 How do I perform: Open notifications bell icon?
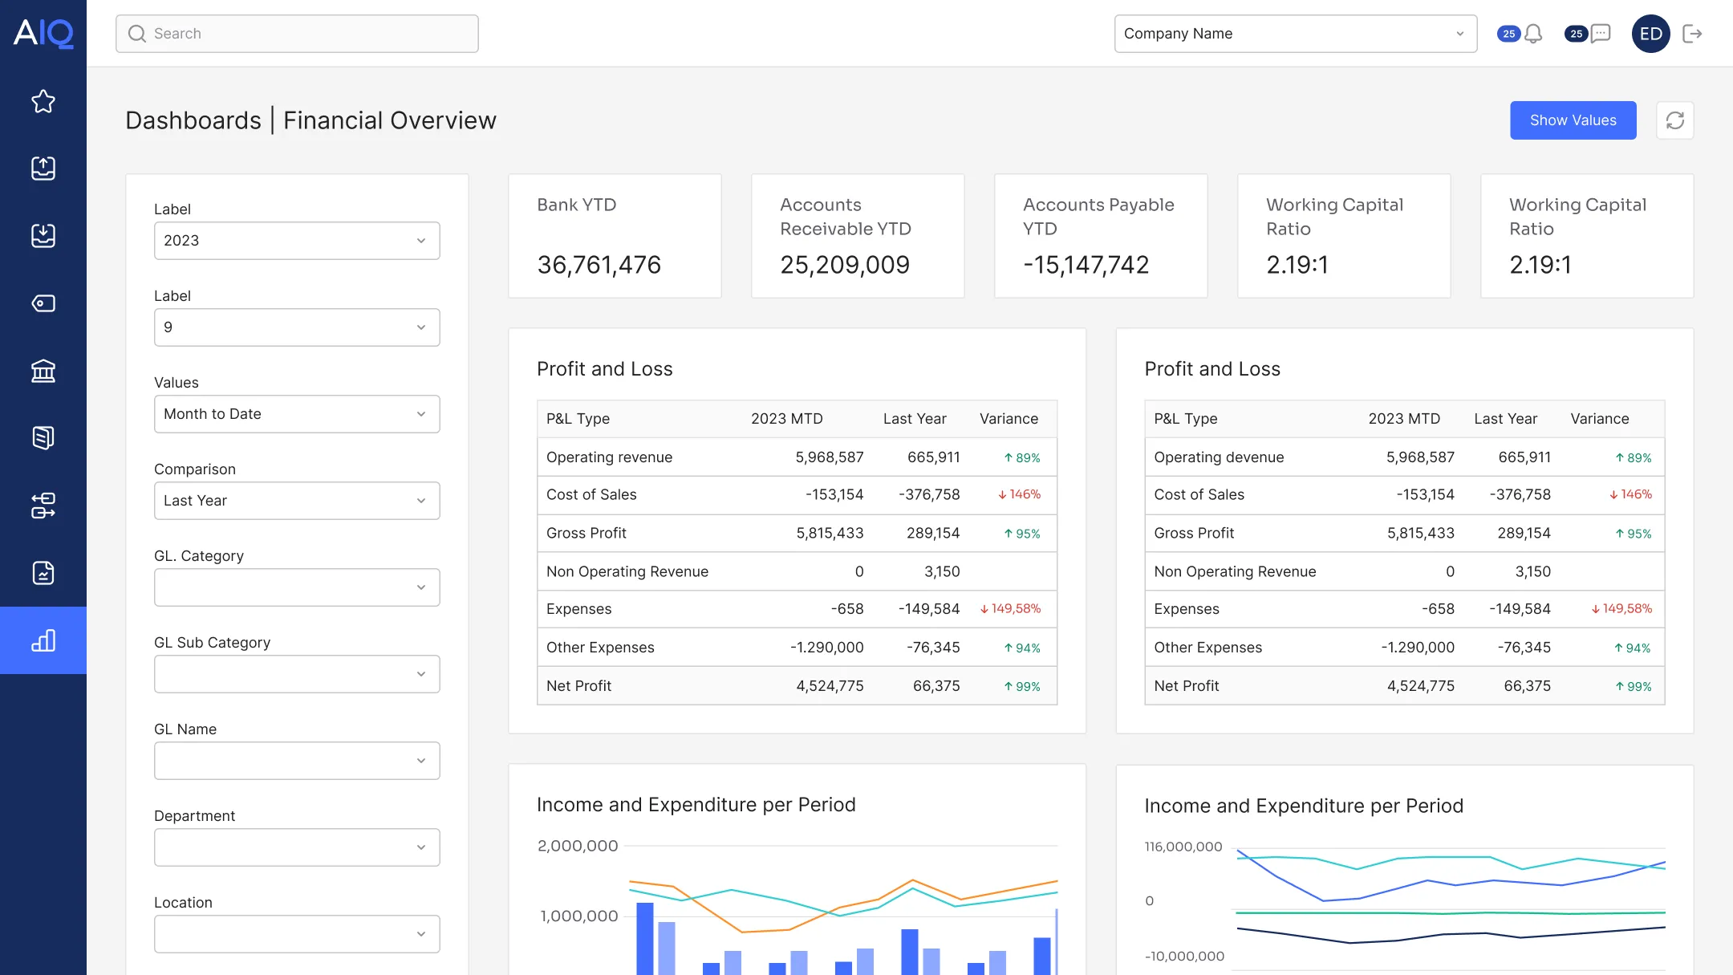tap(1533, 34)
